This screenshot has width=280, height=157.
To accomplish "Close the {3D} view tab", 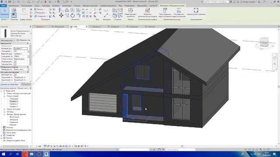I will (x=87, y=27).
